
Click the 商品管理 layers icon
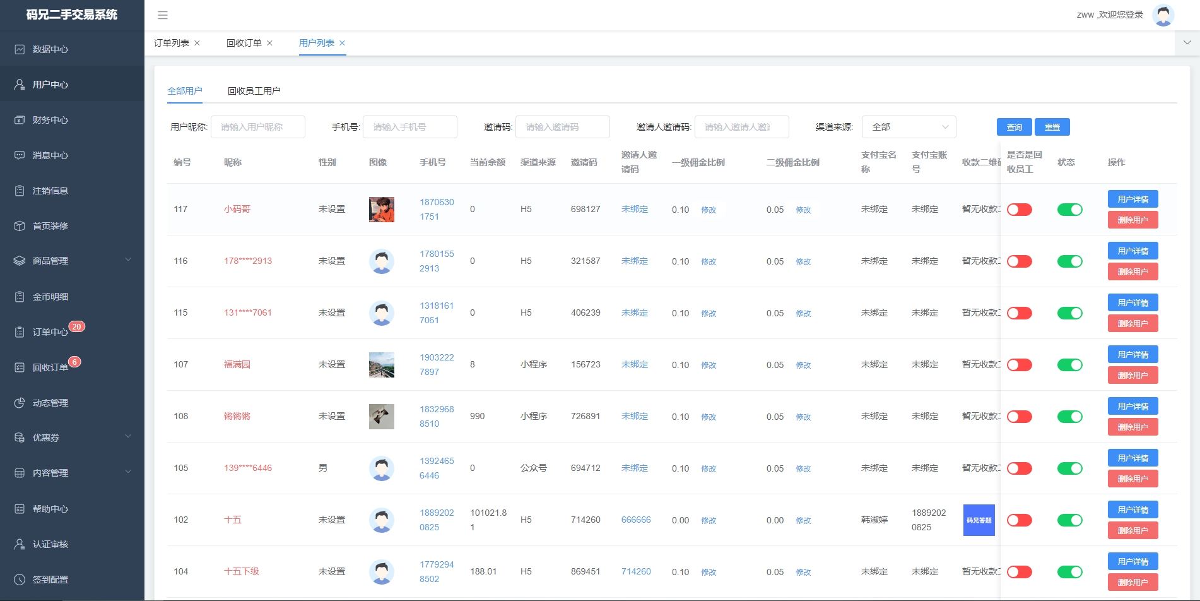coord(20,261)
